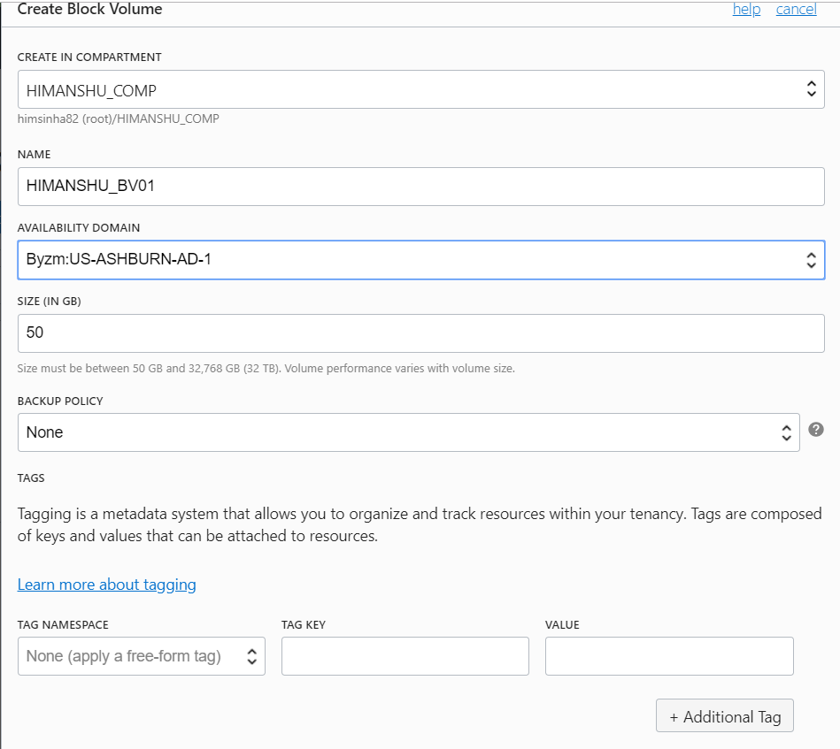Click the AVAILABILITY DOMAIN label
840x749 pixels.
[79, 228]
